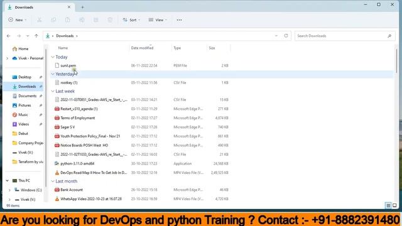This screenshot has width=402, height=226.
Task: Sort by the Size column header
Action: pos(212,48)
